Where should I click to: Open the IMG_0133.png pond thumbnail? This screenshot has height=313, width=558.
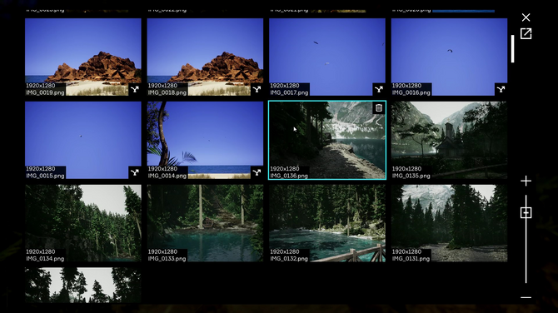pyautogui.click(x=205, y=223)
